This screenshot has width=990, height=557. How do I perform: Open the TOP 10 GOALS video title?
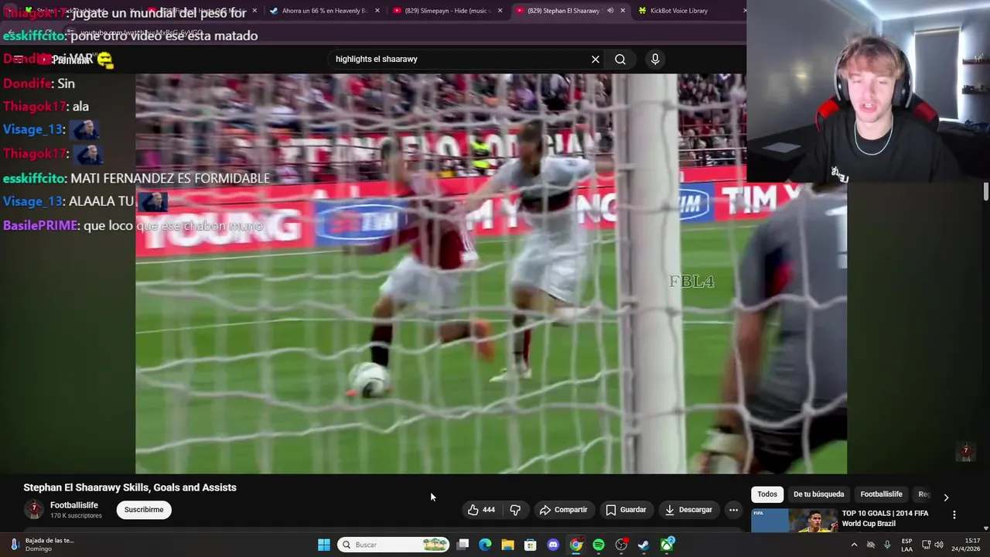pos(885,518)
